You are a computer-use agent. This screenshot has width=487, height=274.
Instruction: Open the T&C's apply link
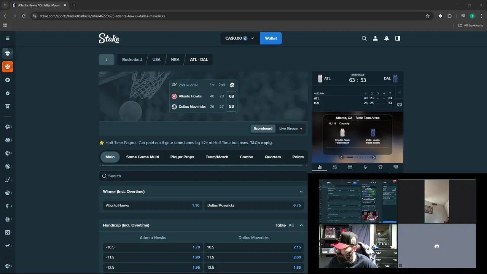[x=261, y=143]
